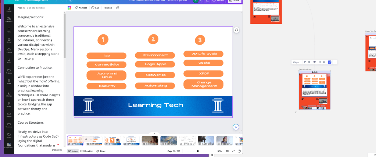Click the comment icon in floating toolbar

(314, 62)
